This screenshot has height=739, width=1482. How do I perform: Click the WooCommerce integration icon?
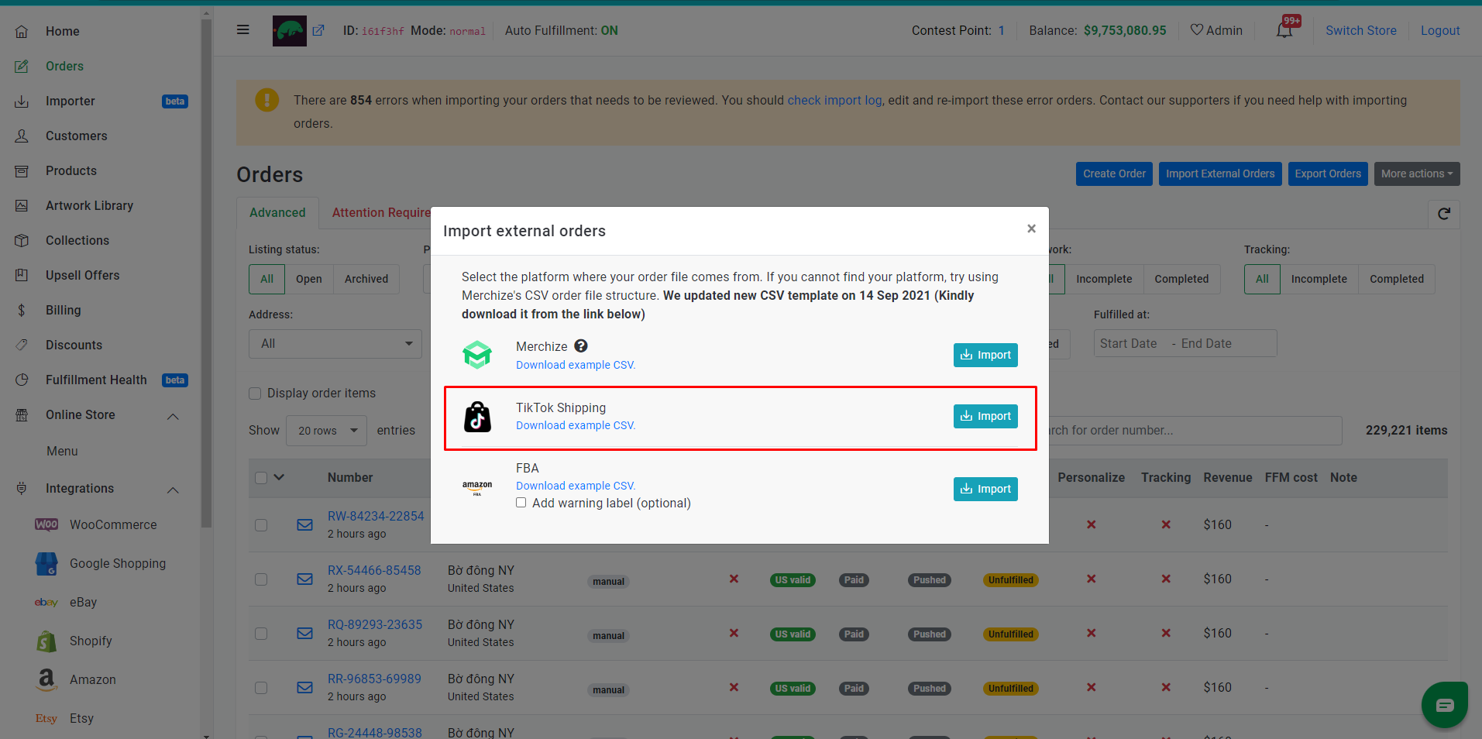46,524
